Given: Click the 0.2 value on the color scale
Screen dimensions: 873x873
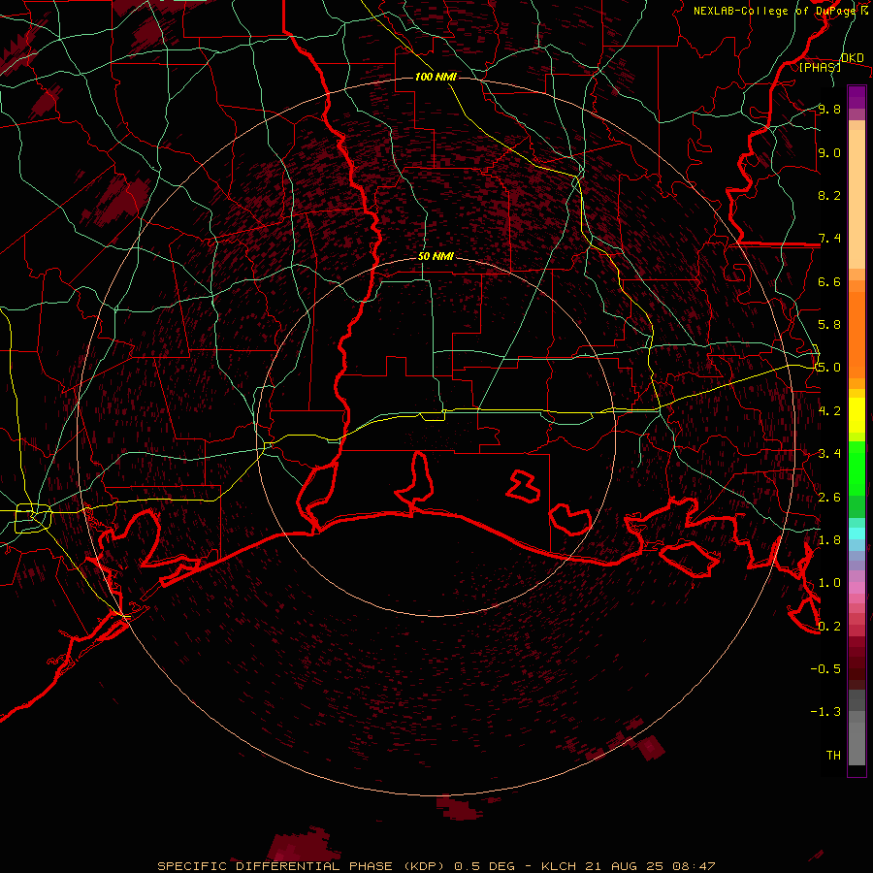Looking at the screenshot, I should (x=829, y=627).
